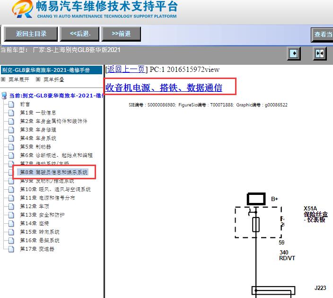Click the page icon beside 第14章 座椅
Viewport: 333px width, 298px height.
pos(11,223)
